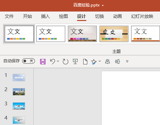Switch to the 切换 (Transitions) tab

tap(100, 16)
